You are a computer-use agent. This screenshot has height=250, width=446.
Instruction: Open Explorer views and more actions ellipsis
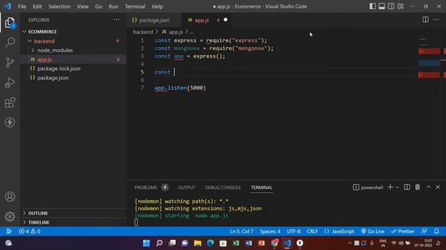click(116, 19)
